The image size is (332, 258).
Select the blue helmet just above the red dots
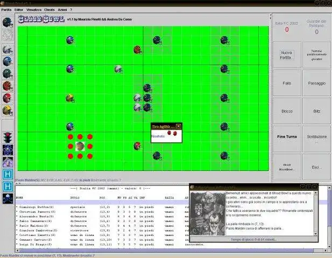[70, 127]
